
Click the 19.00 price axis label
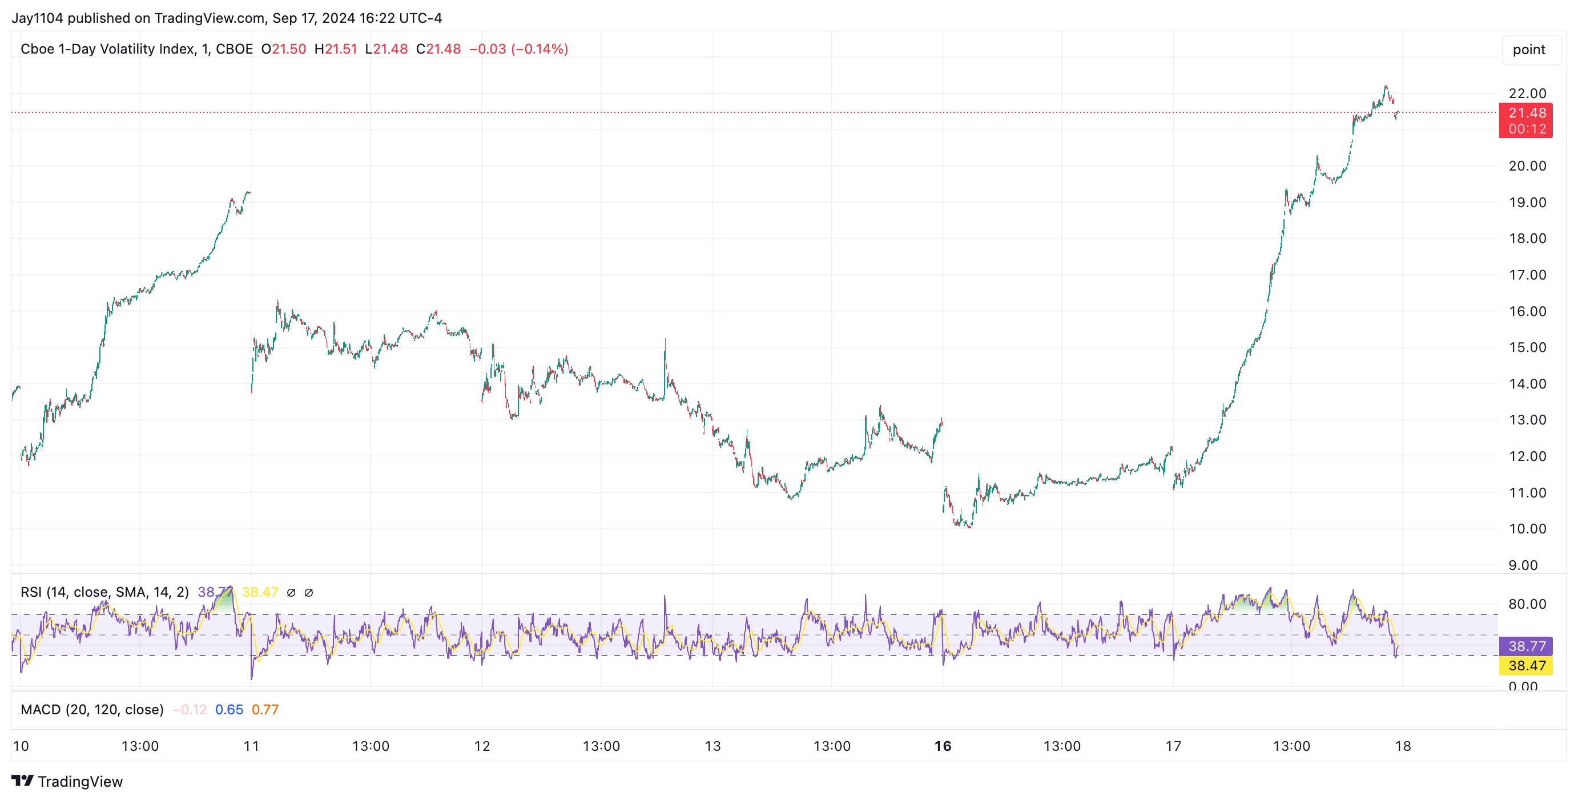[x=1528, y=203]
